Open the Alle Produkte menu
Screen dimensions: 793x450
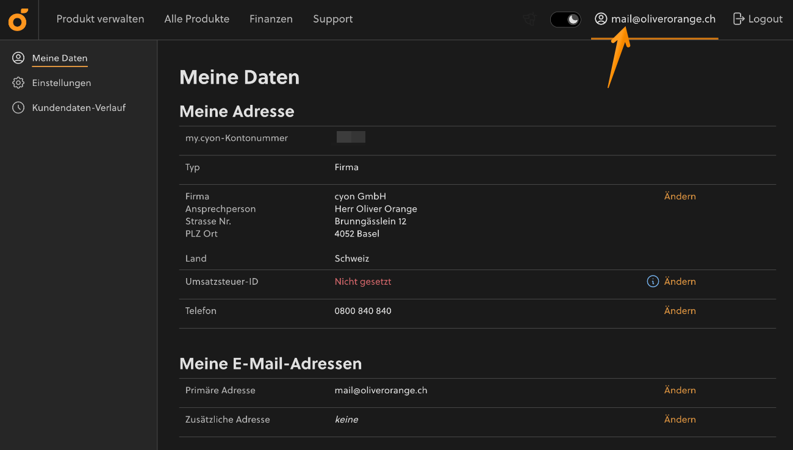tap(197, 19)
